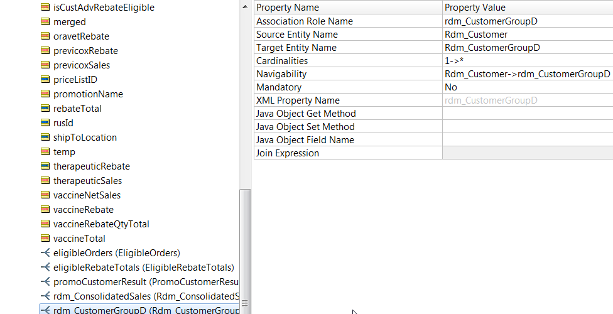
Task: Select the previcoxRebate attribute
Action: click(85, 51)
